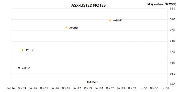This screenshot has width=177, height=92.
Task: Click the ASX-LISTED NOTES chart title
Action: click(x=89, y=5)
